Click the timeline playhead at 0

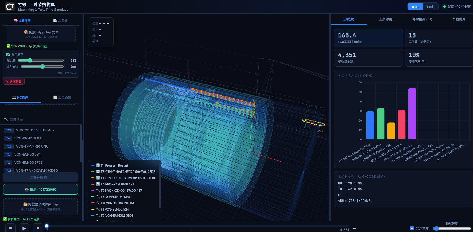[47, 226]
